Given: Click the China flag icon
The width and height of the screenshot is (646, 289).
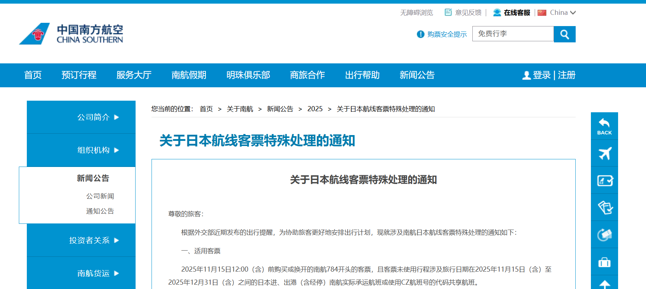Looking at the screenshot, I should (542, 13).
